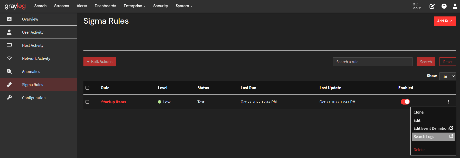Disable the Startup Items rule toggle
This screenshot has width=460, height=158.
405,102
